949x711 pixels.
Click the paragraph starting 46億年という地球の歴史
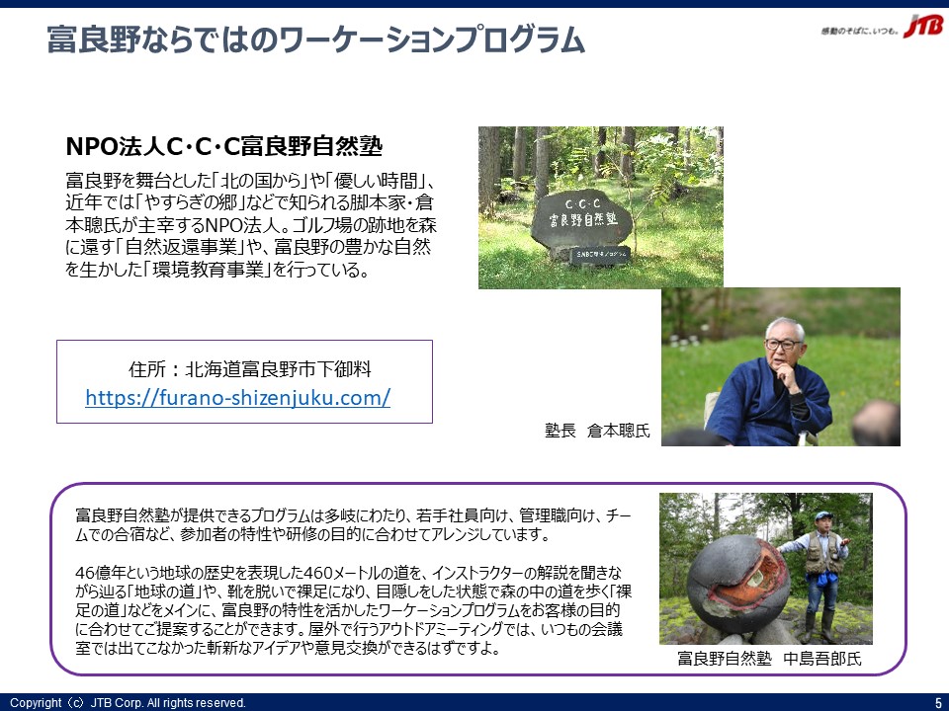tap(353, 610)
